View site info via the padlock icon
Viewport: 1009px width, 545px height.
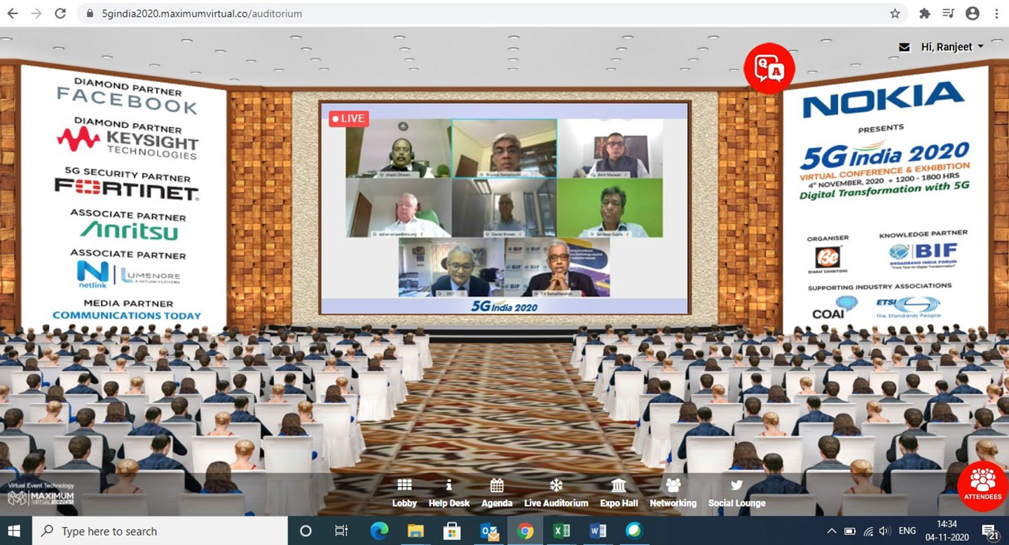click(x=89, y=13)
